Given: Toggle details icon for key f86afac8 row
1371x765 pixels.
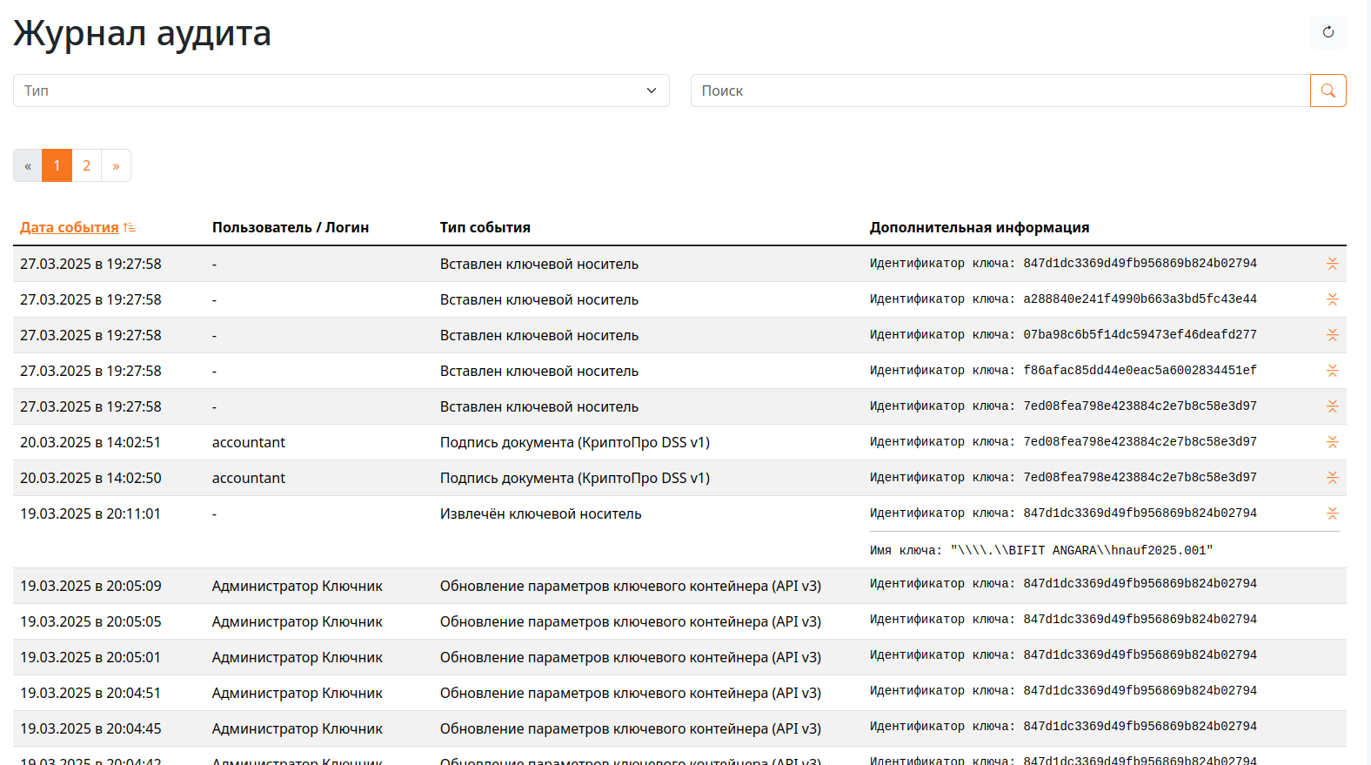Looking at the screenshot, I should (1332, 371).
